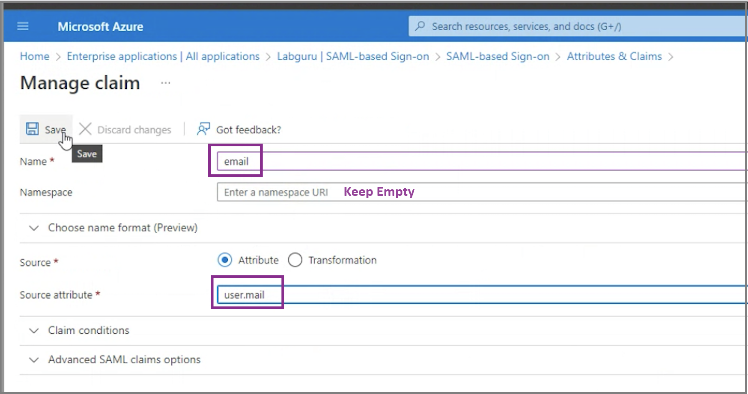
Task: Open Enterprise applications breadcrumb link
Action: pos(163,56)
